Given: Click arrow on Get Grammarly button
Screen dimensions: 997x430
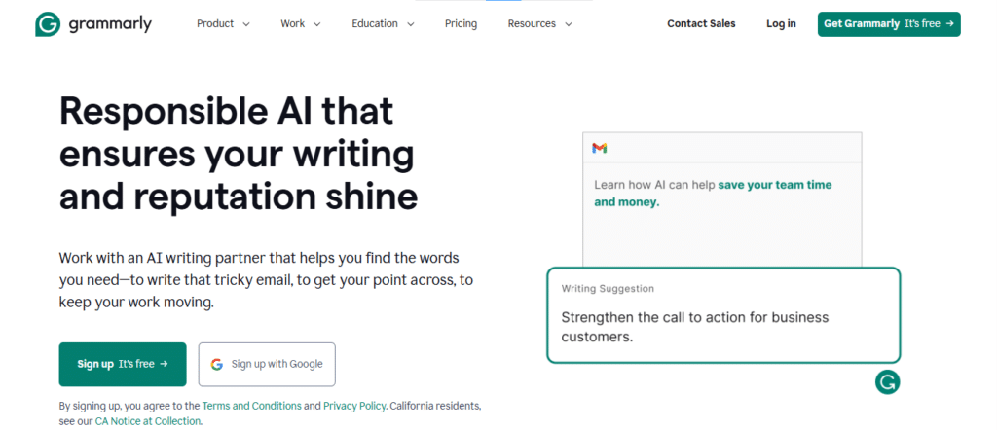Looking at the screenshot, I should point(950,24).
